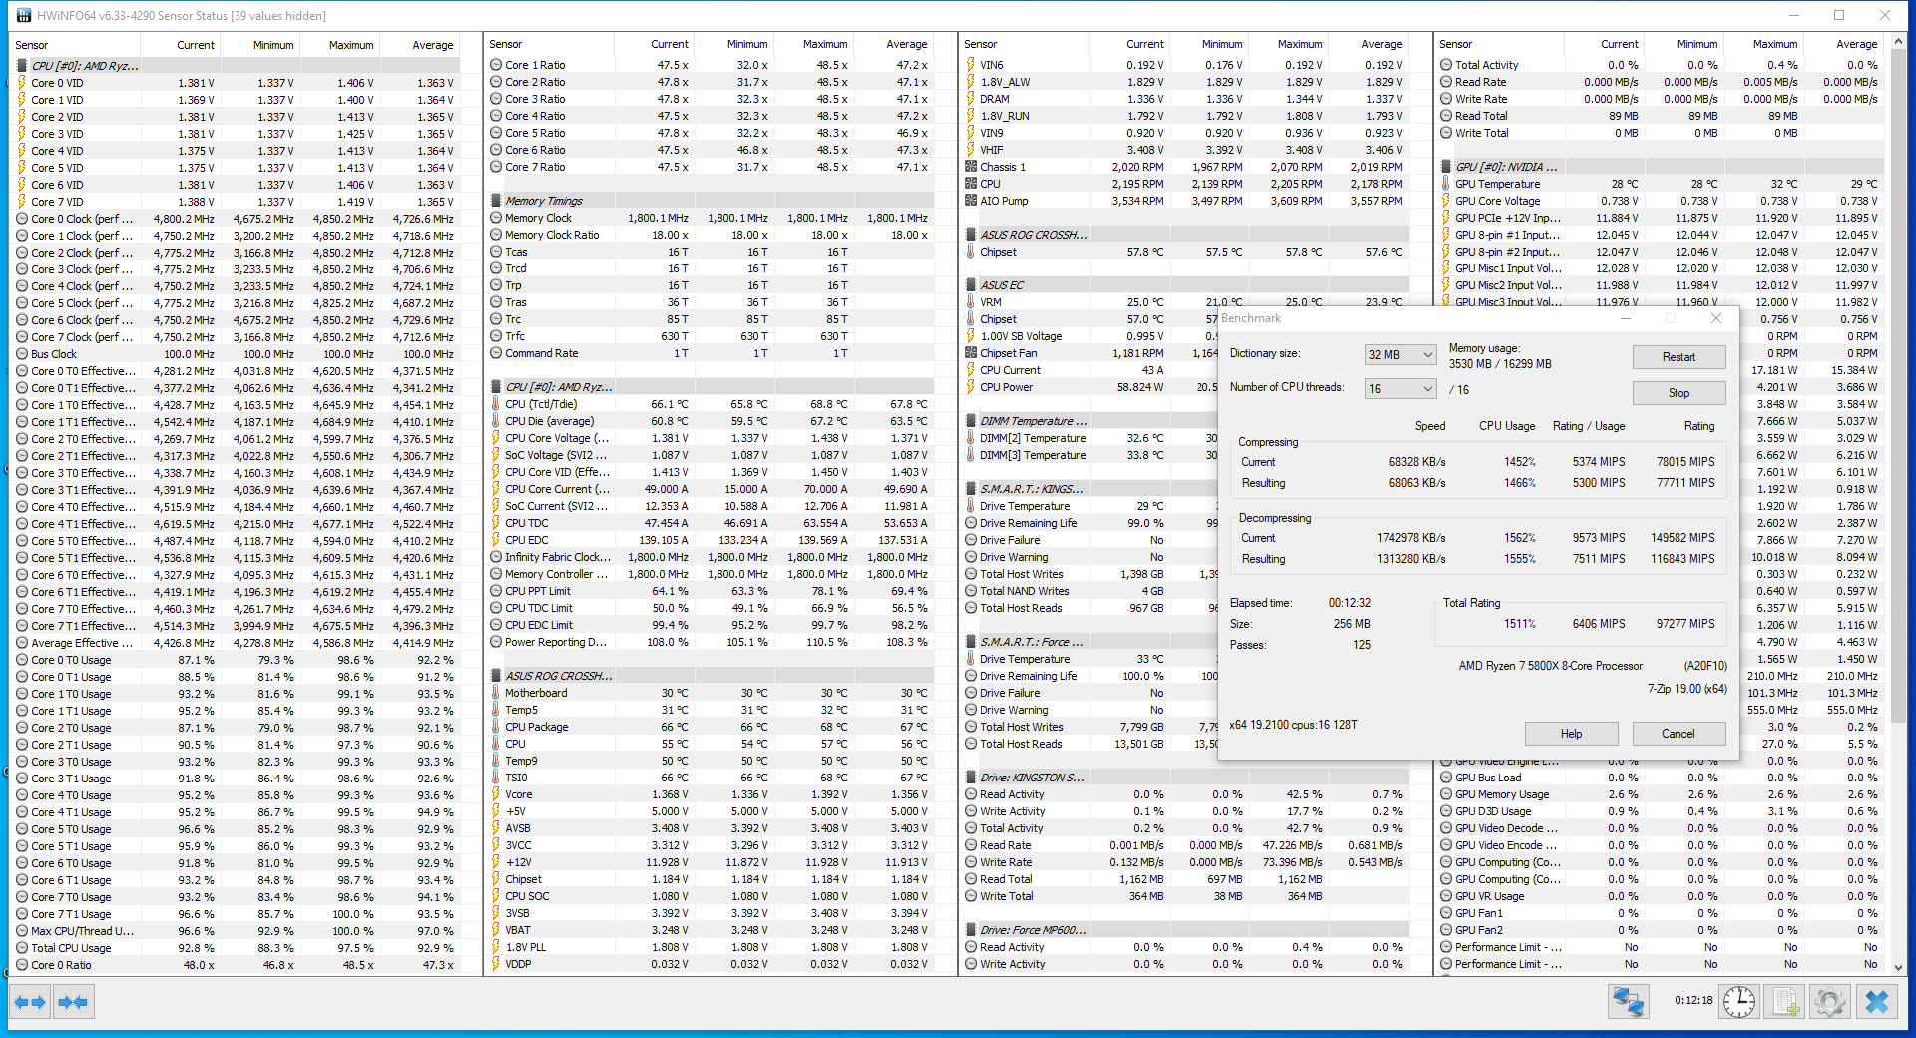The width and height of the screenshot is (1916, 1038).
Task: Click the icon beside GPU D3D Usage
Action: coord(1446,811)
